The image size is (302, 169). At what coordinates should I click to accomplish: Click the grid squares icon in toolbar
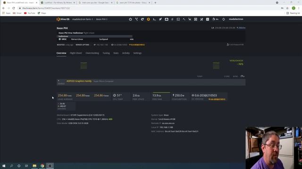pos(195,19)
